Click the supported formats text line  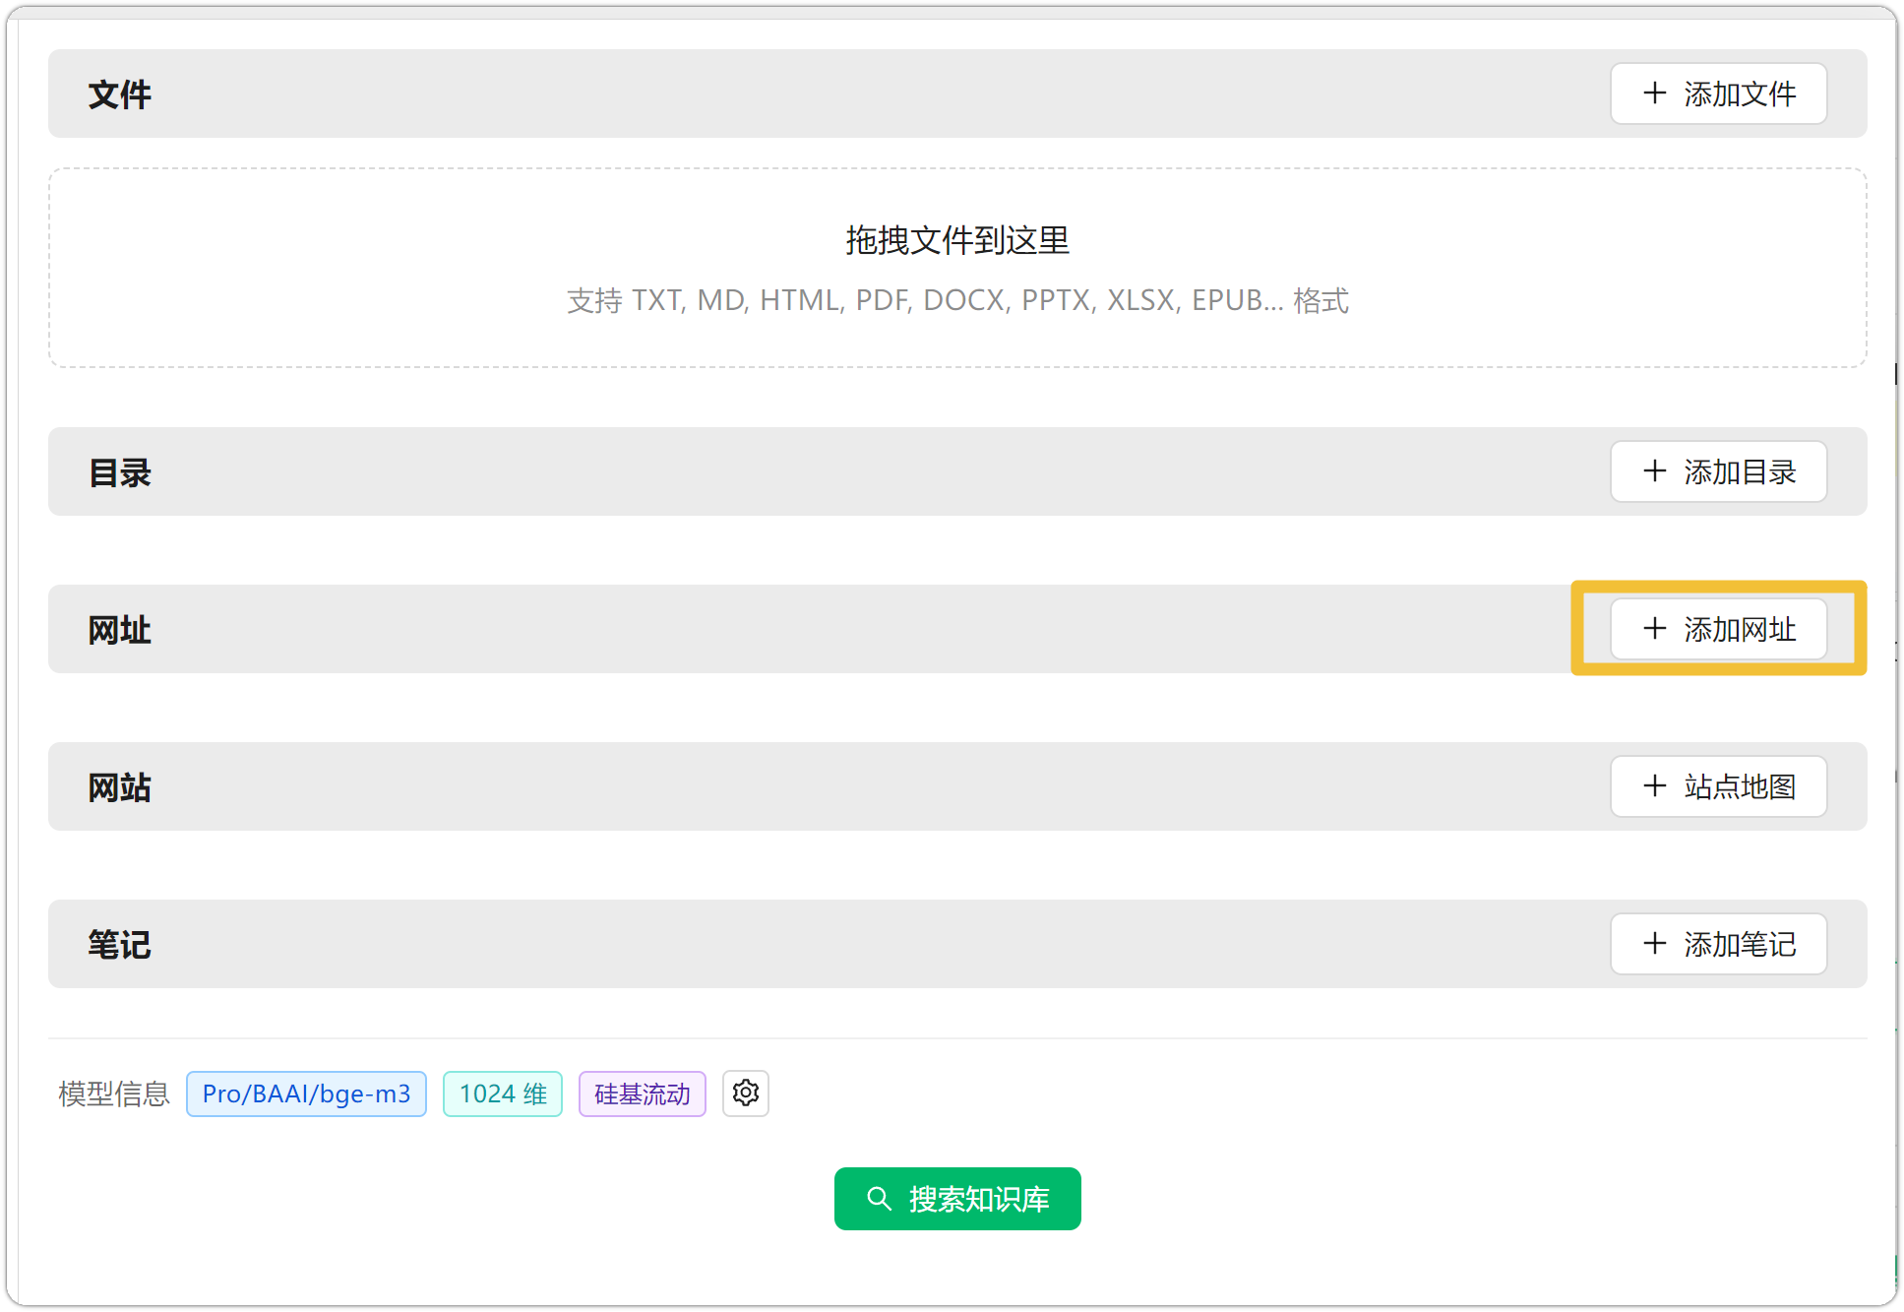pyautogui.click(x=957, y=300)
